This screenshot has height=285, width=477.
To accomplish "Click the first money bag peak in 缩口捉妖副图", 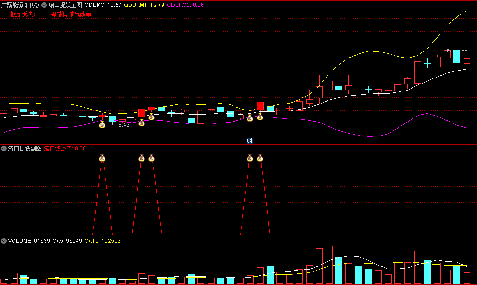I will [102, 158].
